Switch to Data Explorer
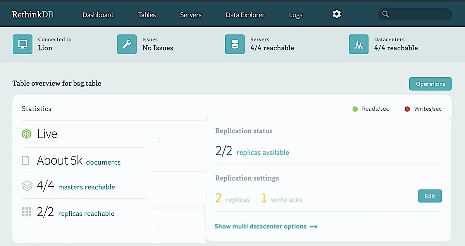This screenshot has width=465, height=246. point(245,15)
